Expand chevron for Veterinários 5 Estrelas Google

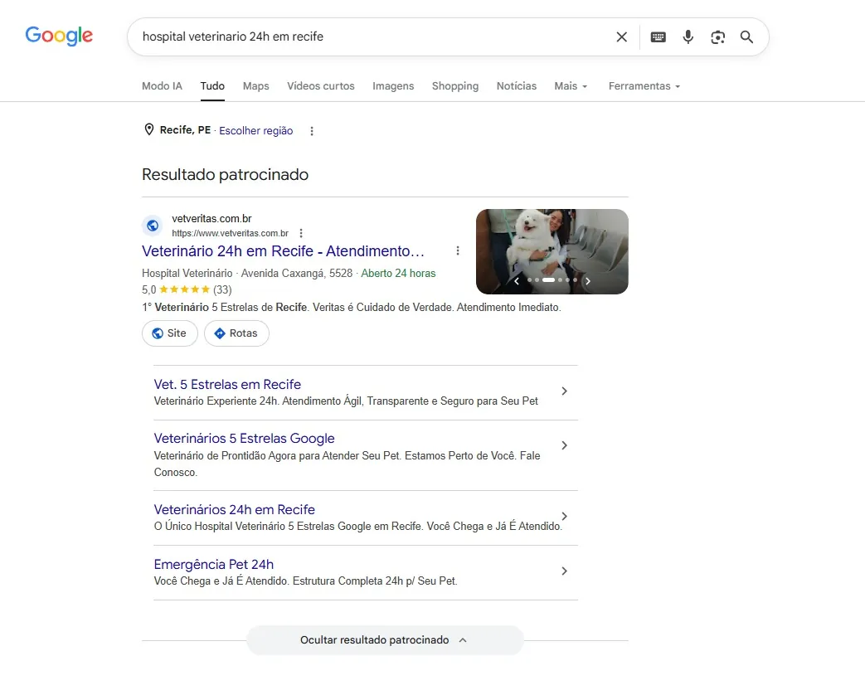point(564,445)
